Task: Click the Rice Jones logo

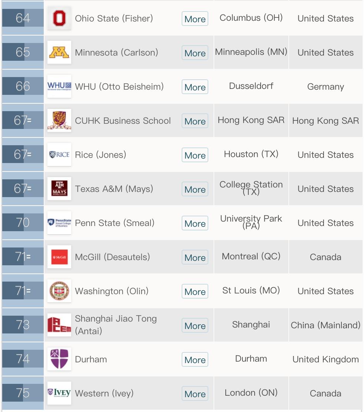Action: pos(59,154)
